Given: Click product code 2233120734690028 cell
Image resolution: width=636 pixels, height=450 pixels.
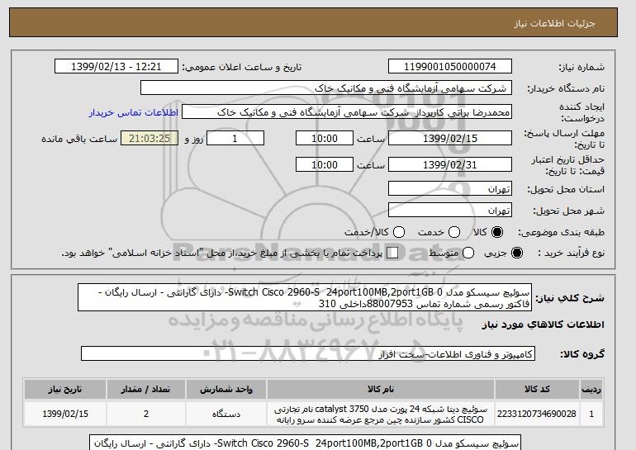Looking at the screenshot, I should (537, 414).
